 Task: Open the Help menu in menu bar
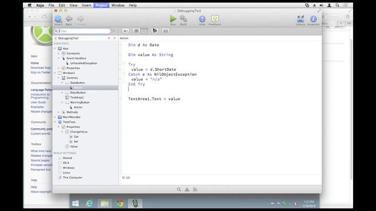(x=133, y=5)
